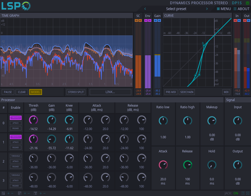Open the Select preset list
This screenshot has height=196, width=251.
(x=176, y=9)
